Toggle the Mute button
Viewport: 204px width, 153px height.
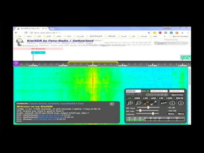click(171, 114)
